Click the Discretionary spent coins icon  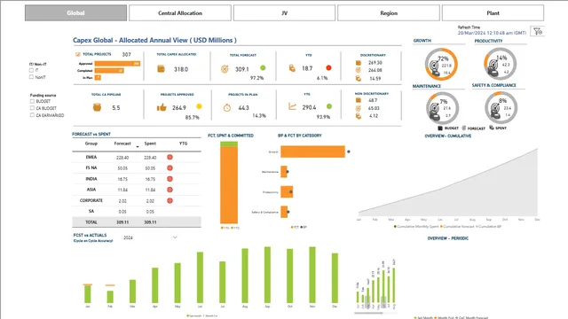tap(359, 78)
